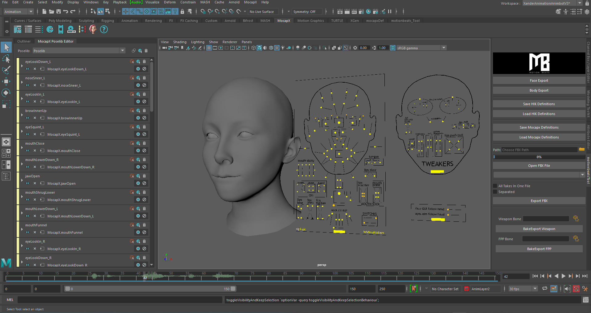Click the FPP Bone picker icon
The image size is (591, 313).
coord(576,239)
